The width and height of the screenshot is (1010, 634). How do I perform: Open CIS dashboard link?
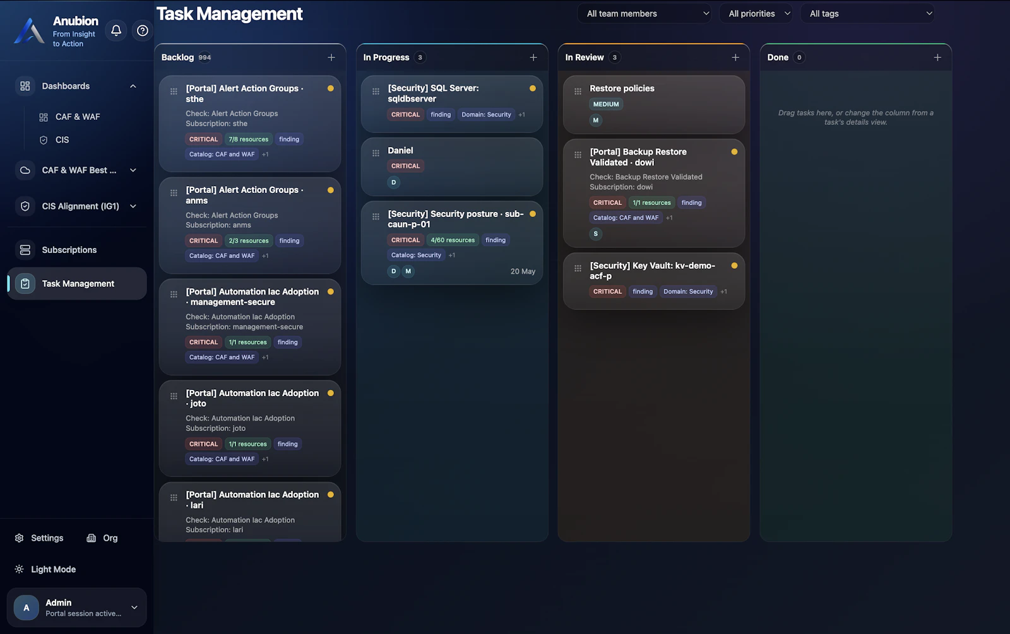pyautogui.click(x=62, y=140)
